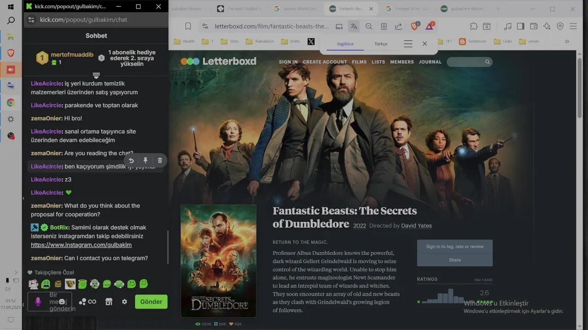Click the zoom magnifier icon in address bar

pyautogui.click(x=369, y=27)
